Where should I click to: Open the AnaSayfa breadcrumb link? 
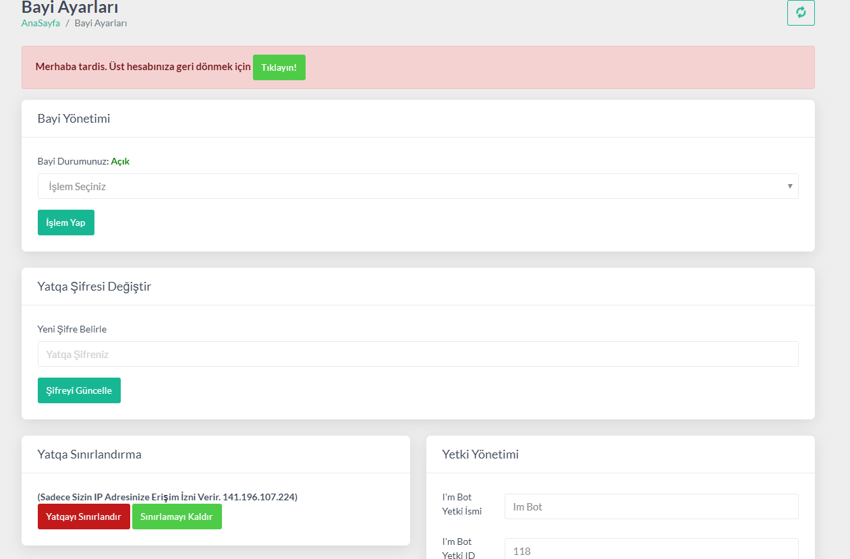(40, 23)
